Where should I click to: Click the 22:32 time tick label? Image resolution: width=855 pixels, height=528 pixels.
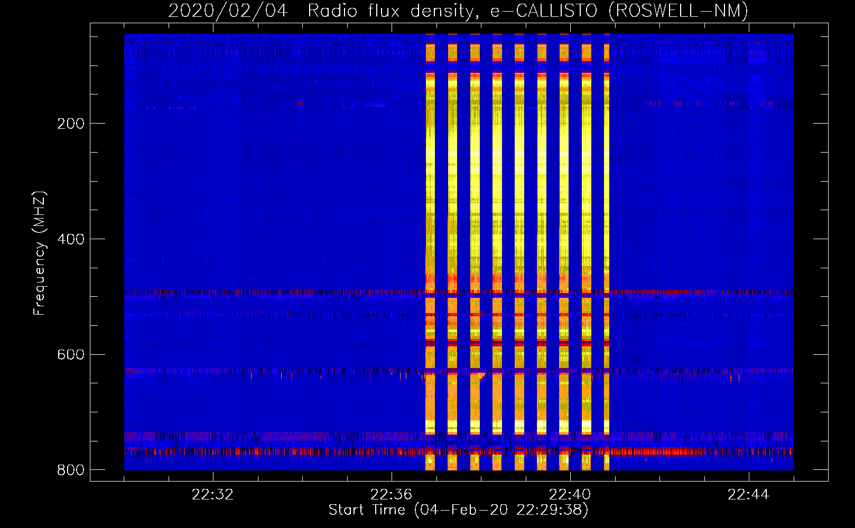click(x=212, y=495)
